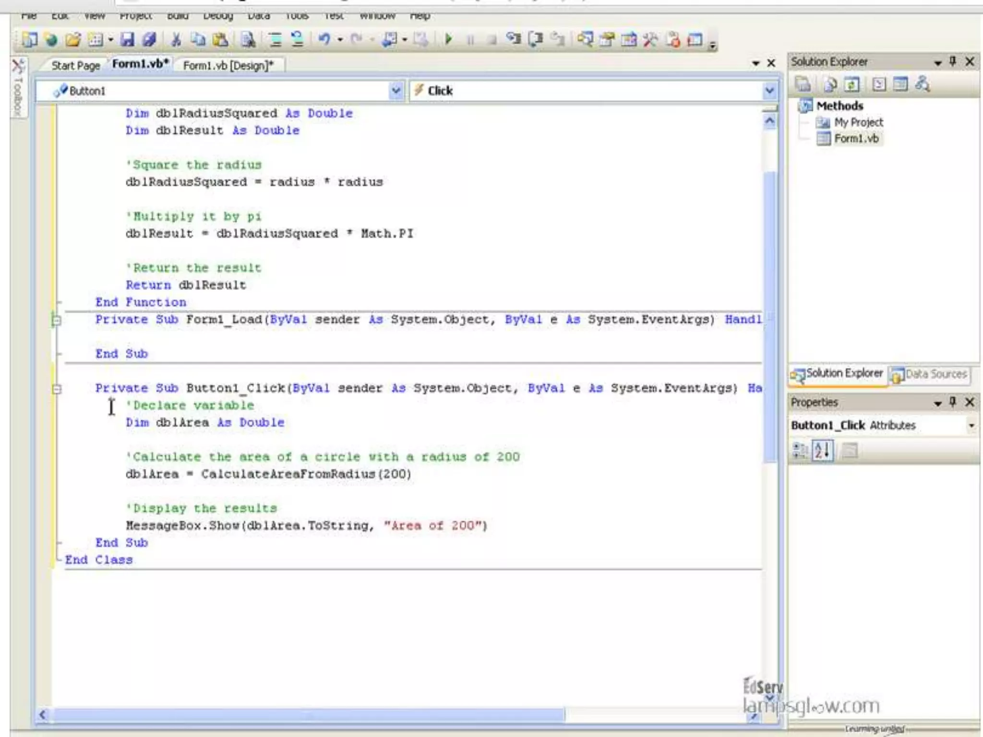The width and height of the screenshot is (983, 737).
Task: Toggle Alphabetical sort in Properties panel
Action: point(823,451)
